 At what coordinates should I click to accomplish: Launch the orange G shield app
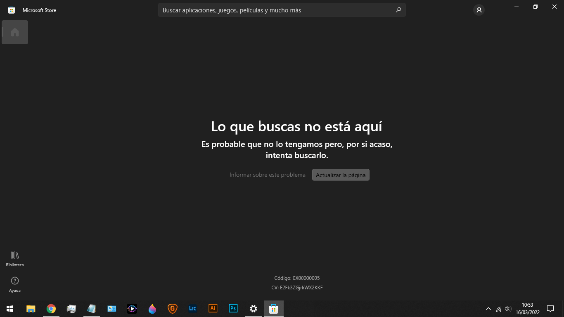coord(173,309)
